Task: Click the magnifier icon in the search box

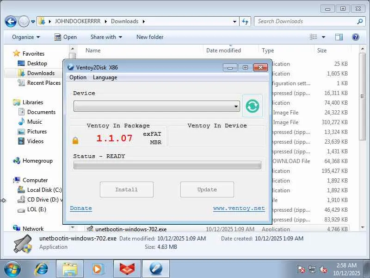Action: pos(360,21)
